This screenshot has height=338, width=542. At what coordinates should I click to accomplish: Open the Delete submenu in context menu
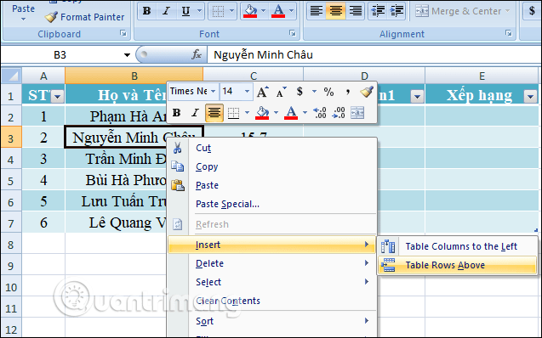coord(272,263)
